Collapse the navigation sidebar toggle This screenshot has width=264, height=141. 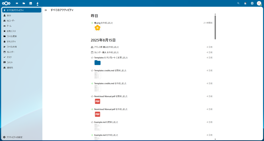coord(46,10)
